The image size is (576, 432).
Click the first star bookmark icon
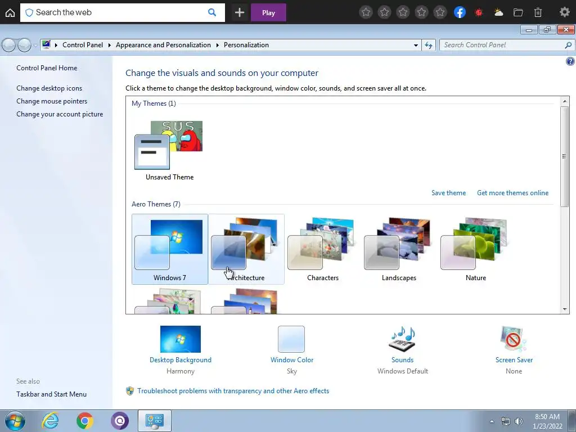366,12
